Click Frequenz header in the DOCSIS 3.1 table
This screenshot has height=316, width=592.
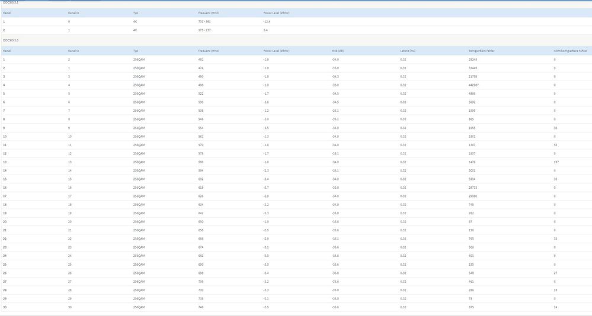(209, 13)
